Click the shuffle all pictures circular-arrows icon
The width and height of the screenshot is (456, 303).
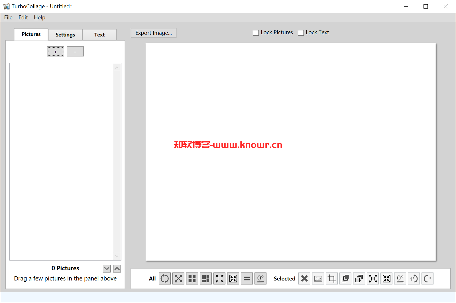(165, 278)
